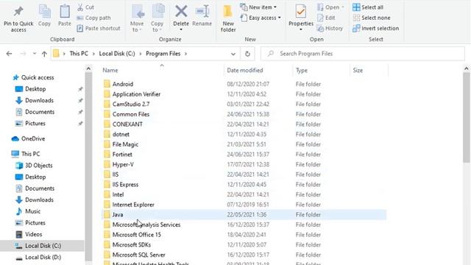Open 3D Objects under This PC

[34, 166]
